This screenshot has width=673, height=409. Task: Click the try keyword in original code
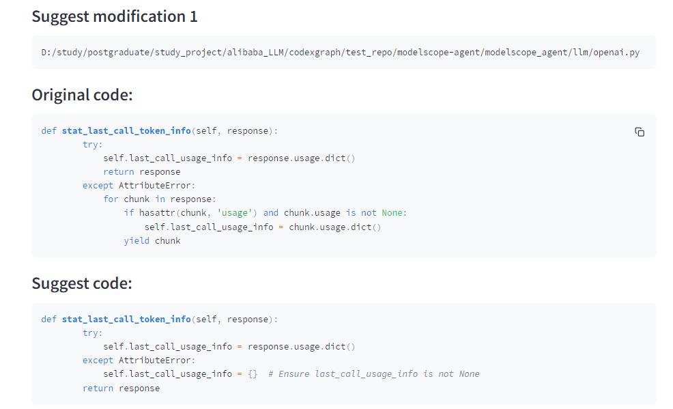click(92, 144)
